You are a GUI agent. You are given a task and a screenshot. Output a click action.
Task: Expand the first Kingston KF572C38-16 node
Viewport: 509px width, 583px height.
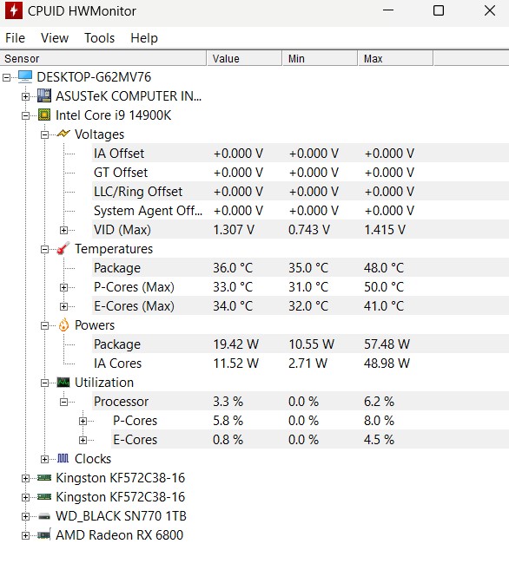[x=25, y=478]
